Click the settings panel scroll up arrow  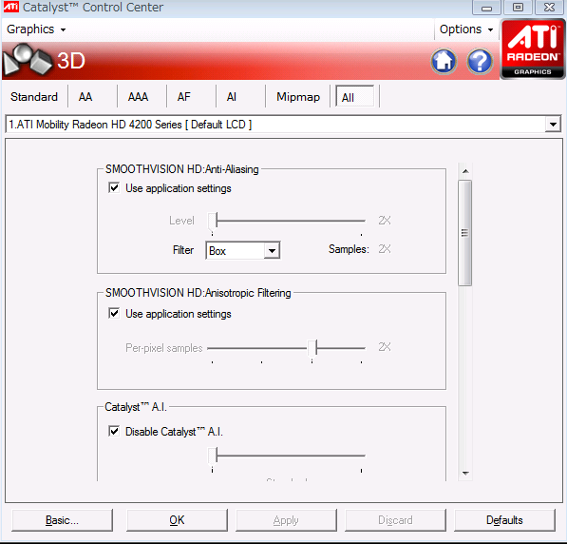(x=465, y=171)
